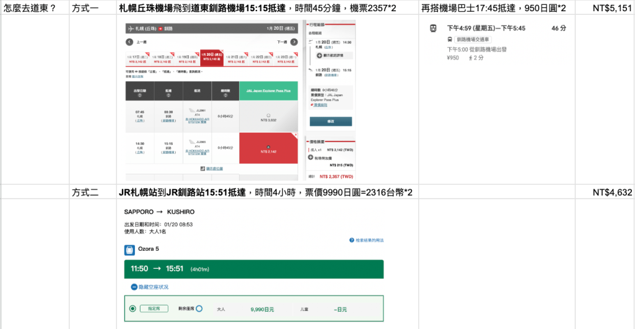Click the next week arrow icon
The image size is (635, 329).
pyautogui.click(x=293, y=42)
